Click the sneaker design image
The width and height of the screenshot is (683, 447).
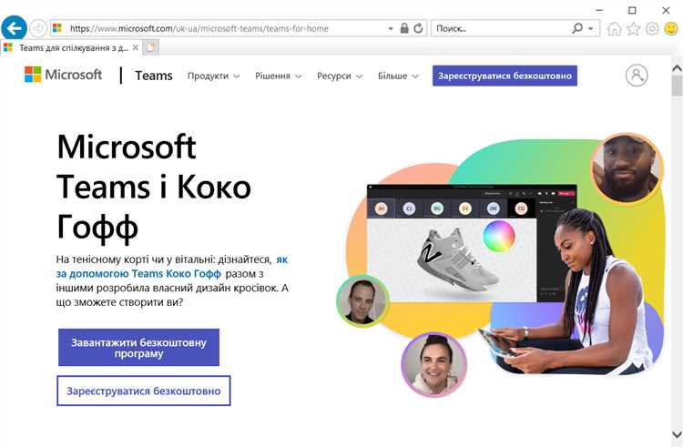457,259
